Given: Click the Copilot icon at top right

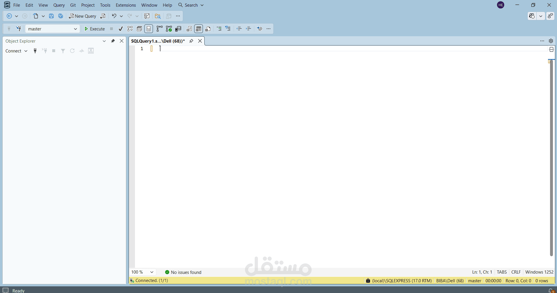Looking at the screenshot, I should (532, 16).
